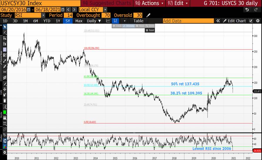
Task: Collapse panel with double chevron icon
Action: point(218,21)
